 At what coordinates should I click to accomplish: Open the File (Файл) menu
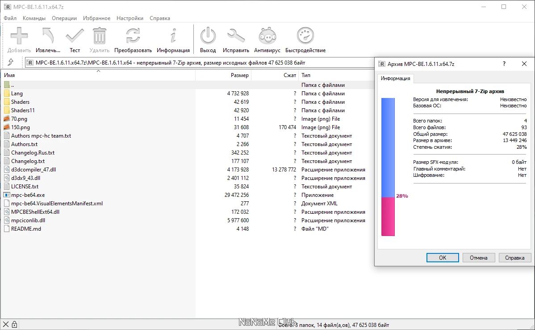pos(10,18)
